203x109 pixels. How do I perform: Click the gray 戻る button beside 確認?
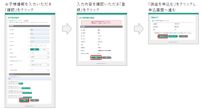coord(35,100)
